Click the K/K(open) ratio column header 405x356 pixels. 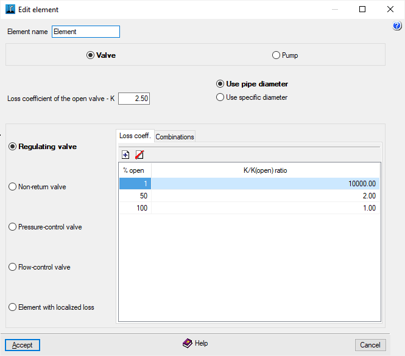coord(266,170)
